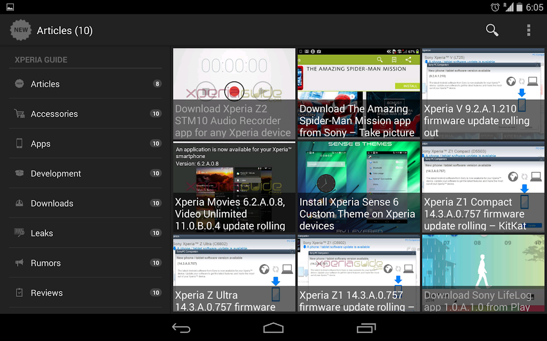Viewport: 547px width, 341px height.
Task: Click the 'Articles (10)' title text
Action: click(65, 30)
